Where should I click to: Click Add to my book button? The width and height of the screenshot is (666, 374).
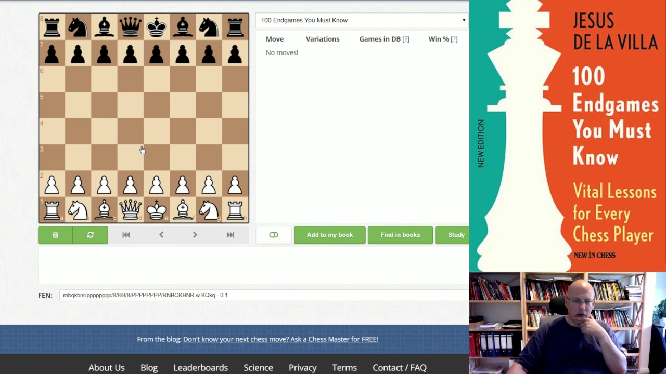[330, 235]
